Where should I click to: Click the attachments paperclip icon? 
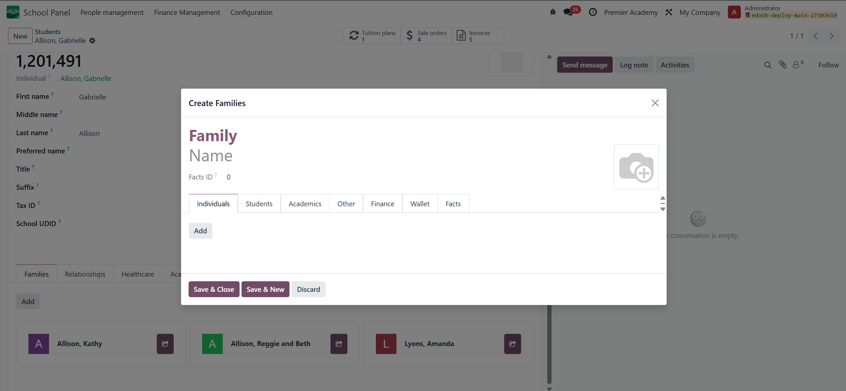(783, 65)
